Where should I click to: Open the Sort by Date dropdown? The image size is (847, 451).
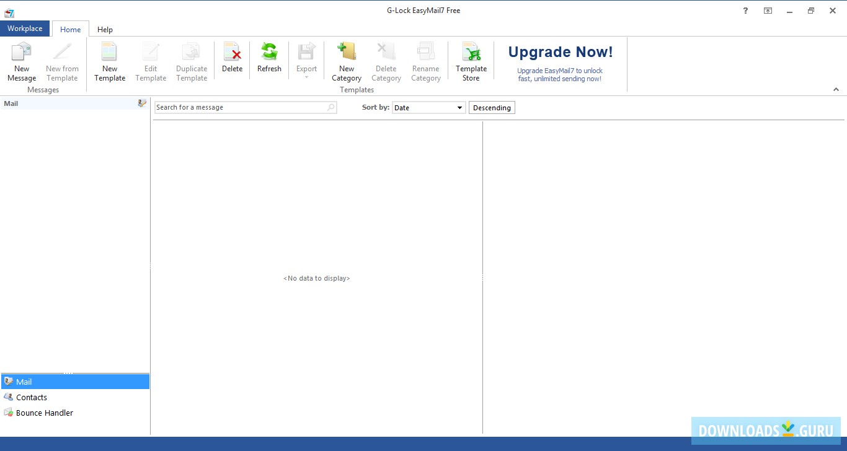(x=428, y=108)
